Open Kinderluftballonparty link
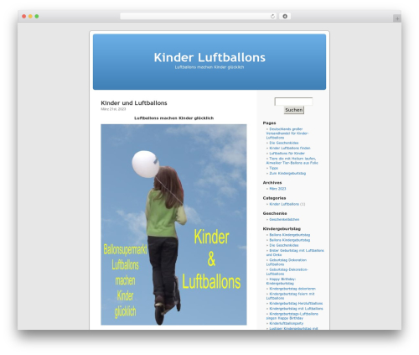 287,324
